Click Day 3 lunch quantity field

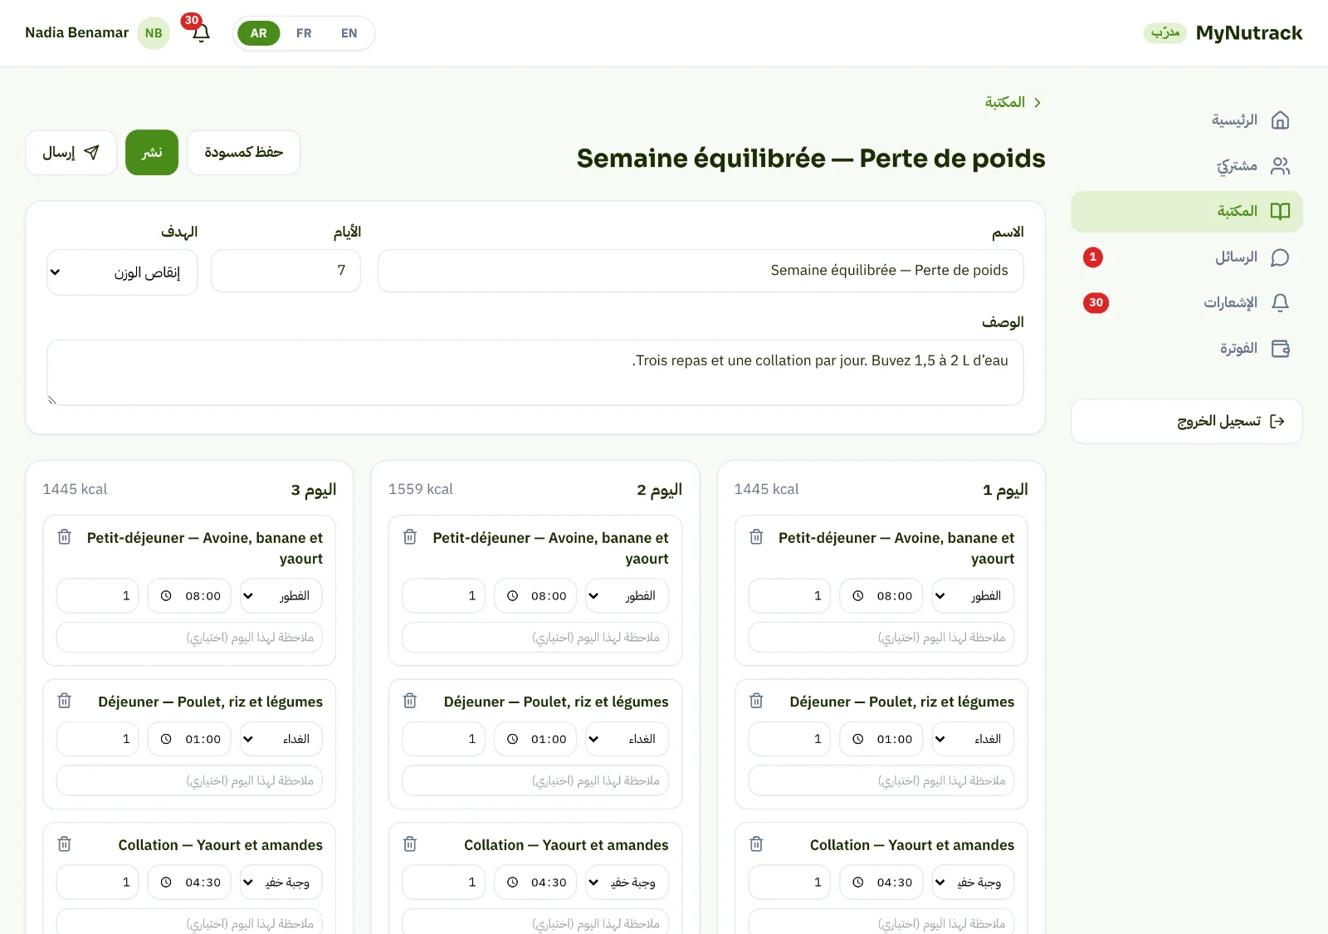coord(98,739)
